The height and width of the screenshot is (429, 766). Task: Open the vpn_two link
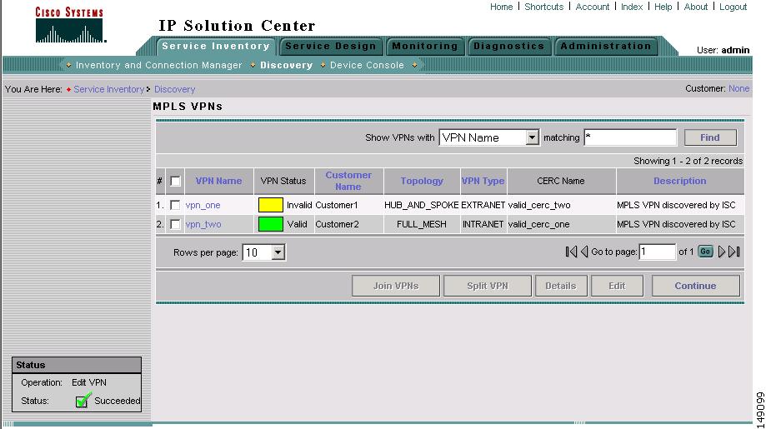pos(203,224)
